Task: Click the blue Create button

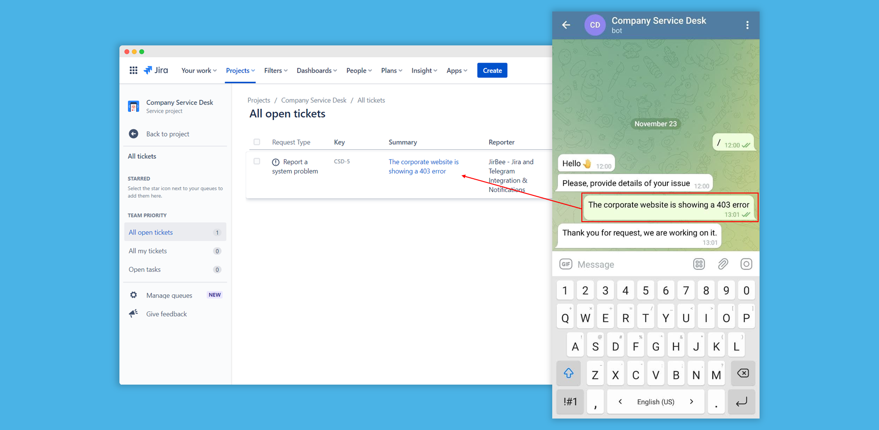Action: pyautogui.click(x=492, y=71)
